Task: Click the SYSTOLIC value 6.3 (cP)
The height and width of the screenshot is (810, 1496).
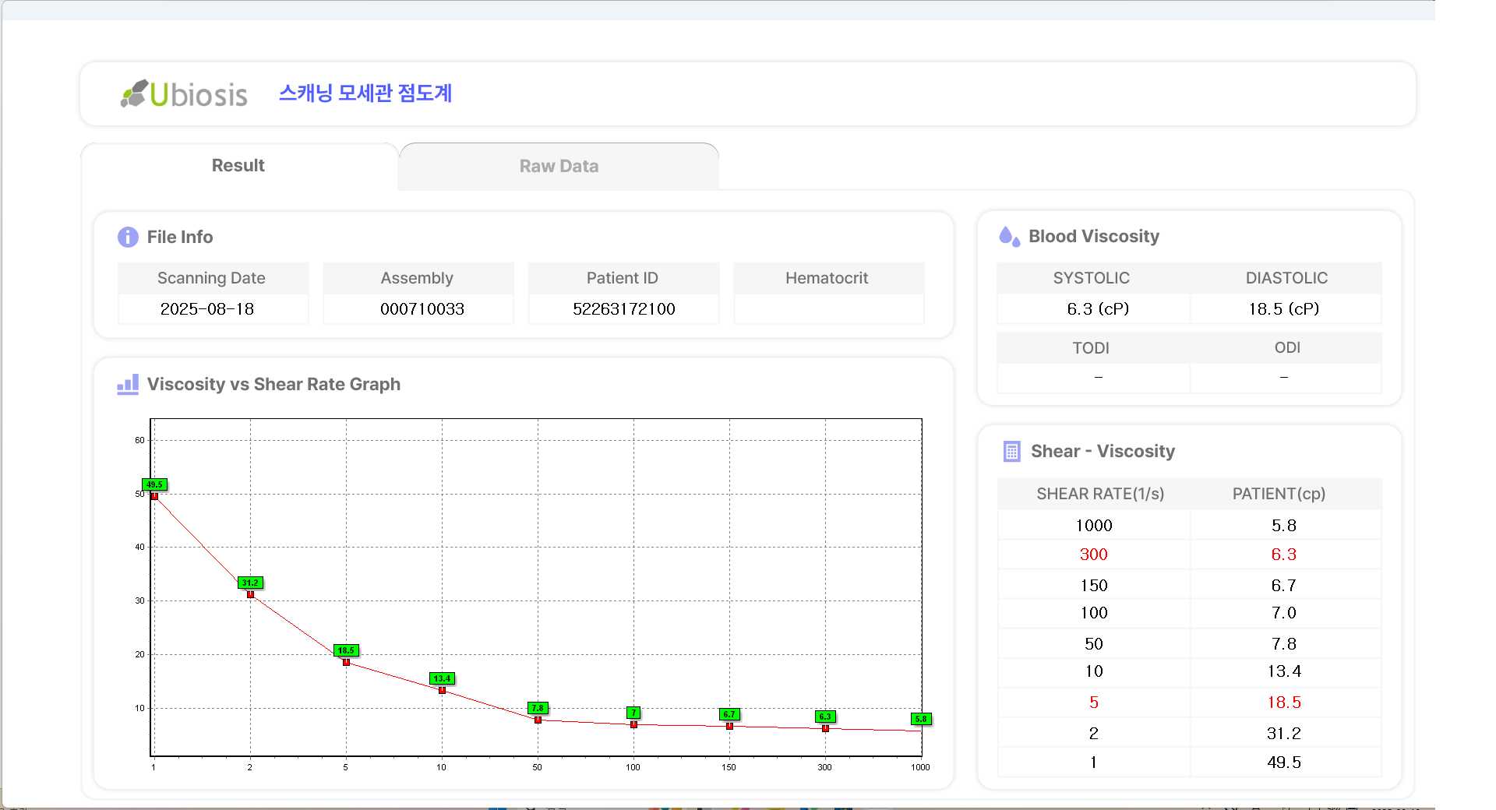Action: (1097, 309)
